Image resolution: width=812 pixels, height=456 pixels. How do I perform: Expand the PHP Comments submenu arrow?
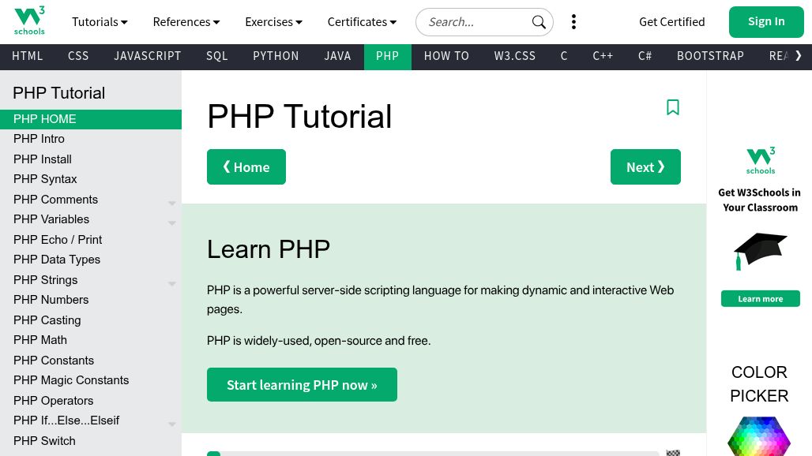(x=171, y=203)
